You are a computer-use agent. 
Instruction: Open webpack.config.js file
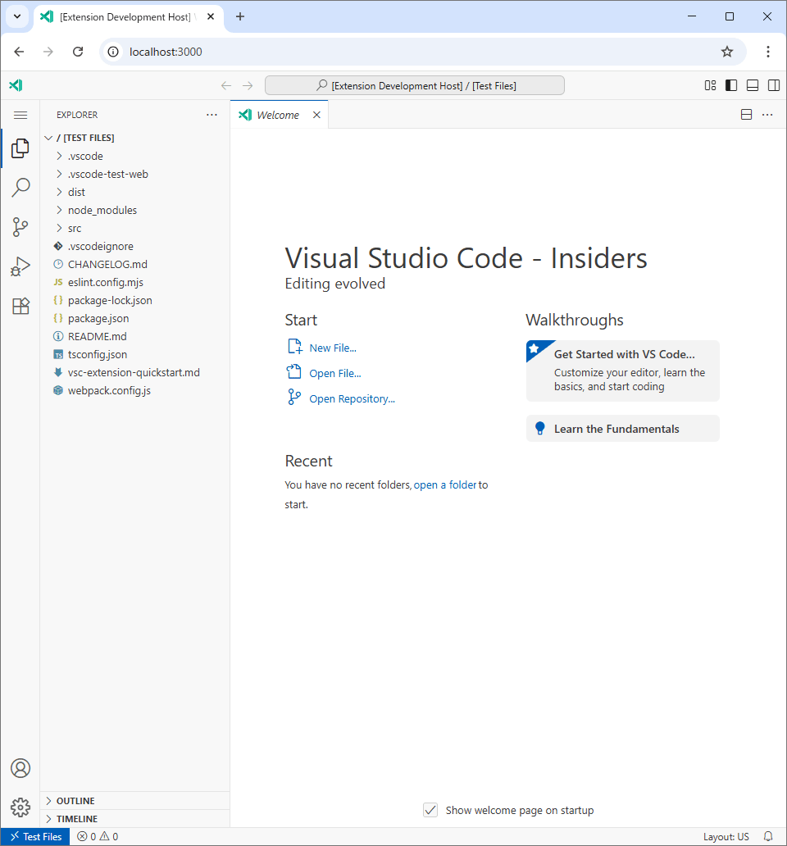pos(134,391)
